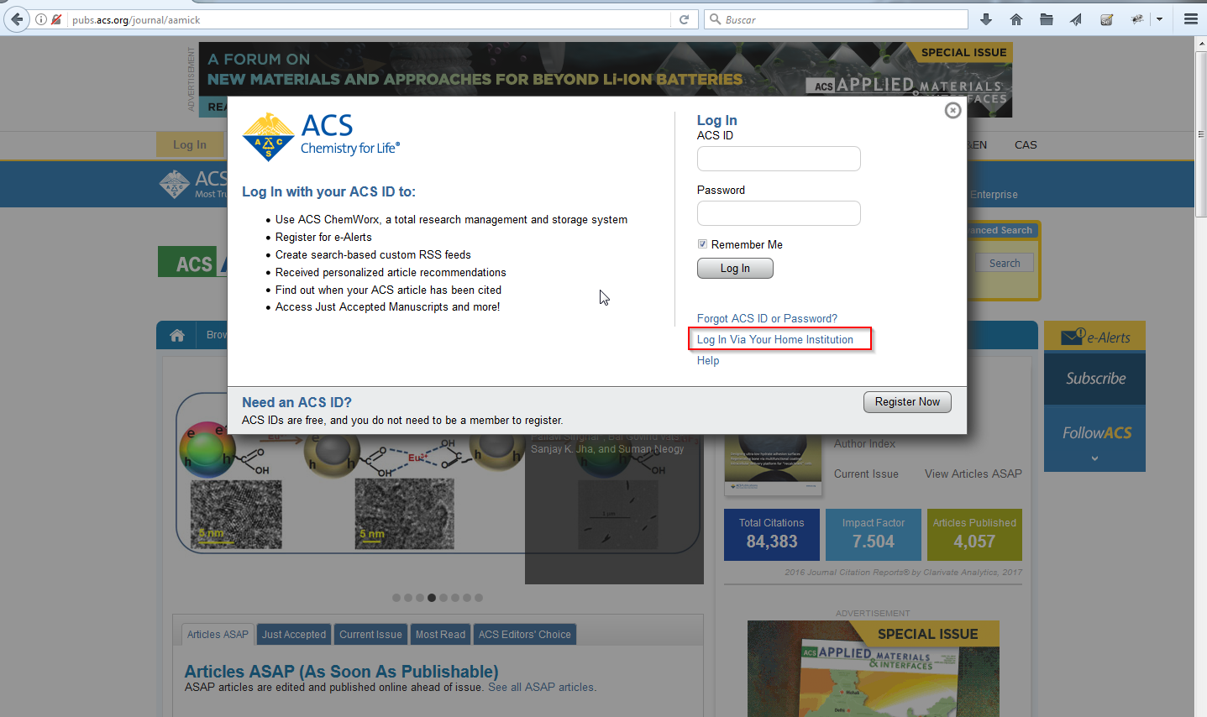Click the ACS Chemistry for Life logo
The image size is (1207, 717).
[x=321, y=136]
